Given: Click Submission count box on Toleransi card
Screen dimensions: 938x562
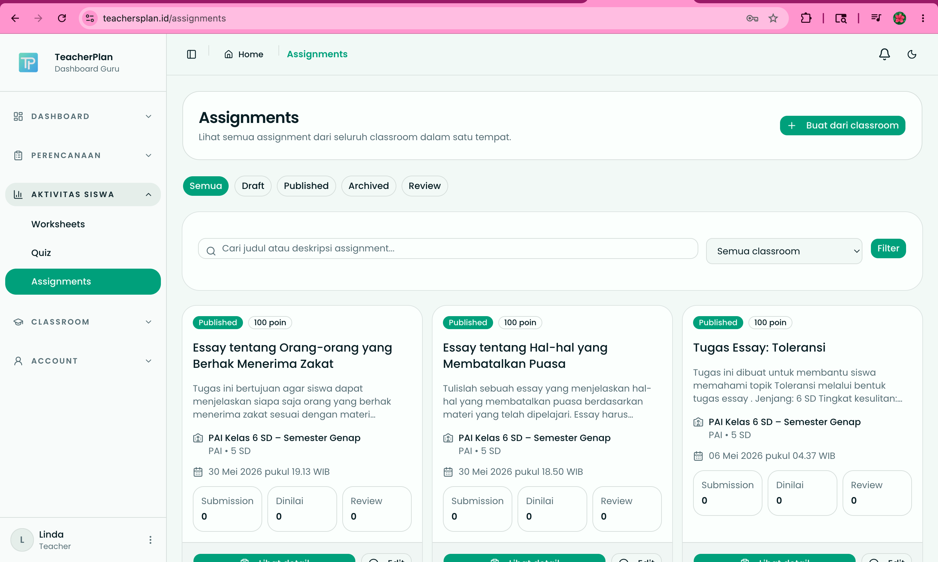Looking at the screenshot, I should click(728, 493).
